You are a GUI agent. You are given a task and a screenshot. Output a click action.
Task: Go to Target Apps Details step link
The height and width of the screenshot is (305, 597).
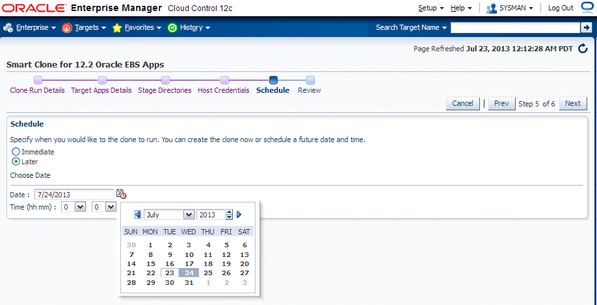coord(101,90)
